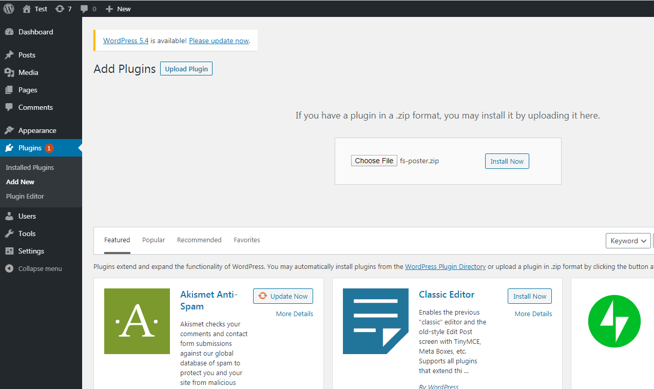
Task: Open the Settings menu label
Action: coord(31,251)
